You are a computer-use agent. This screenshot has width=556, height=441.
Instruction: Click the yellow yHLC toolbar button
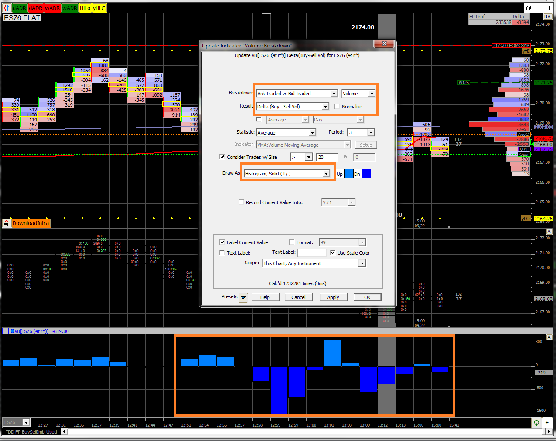pyautogui.click(x=99, y=8)
